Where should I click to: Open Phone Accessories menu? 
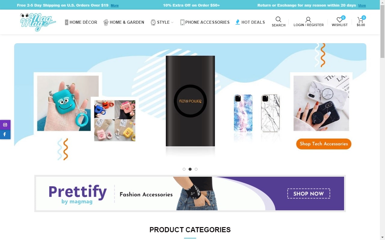[205, 22]
